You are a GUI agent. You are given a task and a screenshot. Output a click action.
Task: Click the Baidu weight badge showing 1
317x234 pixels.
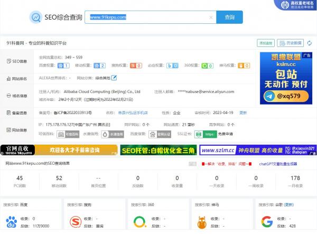[x=63, y=65]
